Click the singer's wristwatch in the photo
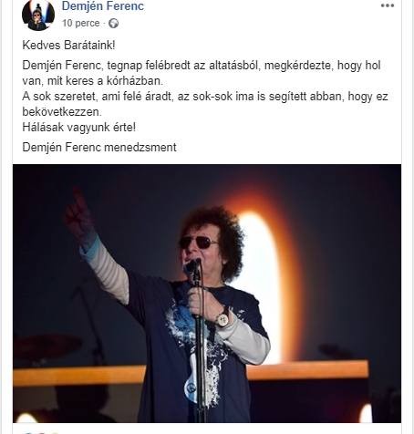This screenshot has width=414, height=434. 223,319
